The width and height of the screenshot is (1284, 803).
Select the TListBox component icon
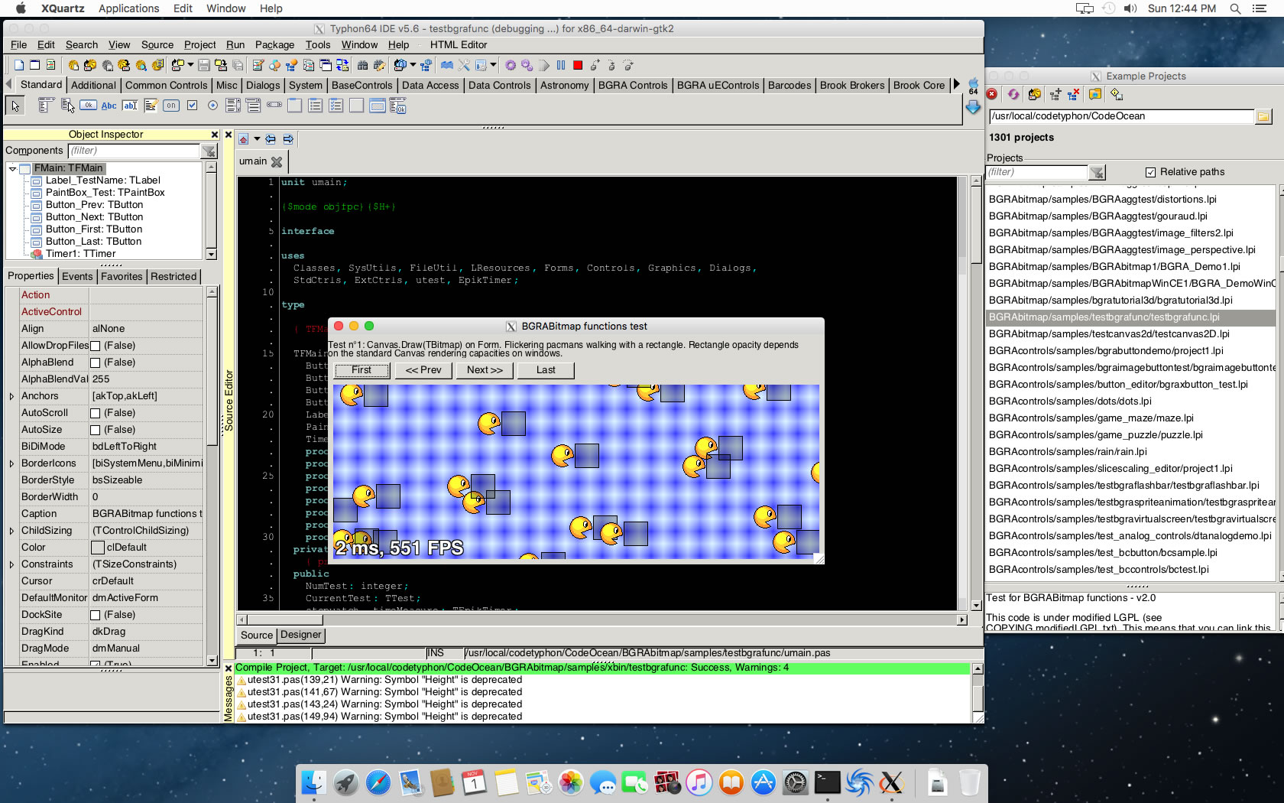[233, 106]
